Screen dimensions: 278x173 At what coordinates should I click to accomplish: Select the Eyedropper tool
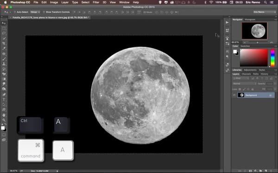pyautogui.click(x=4, y=49)
